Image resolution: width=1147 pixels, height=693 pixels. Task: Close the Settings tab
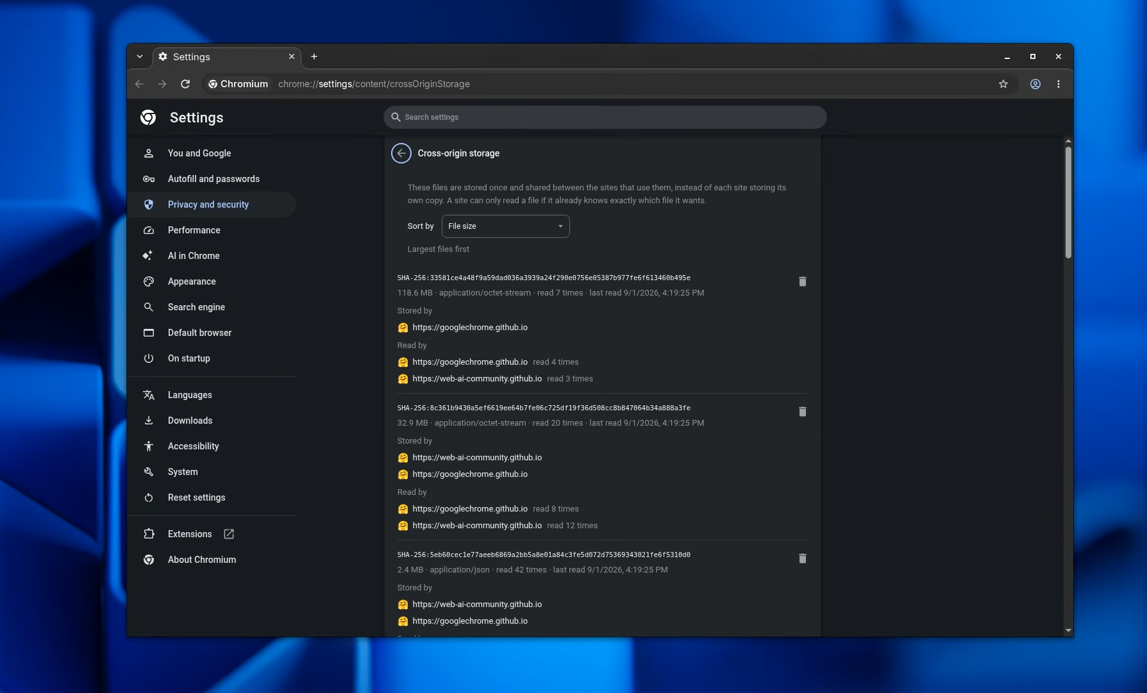(292, 56)
